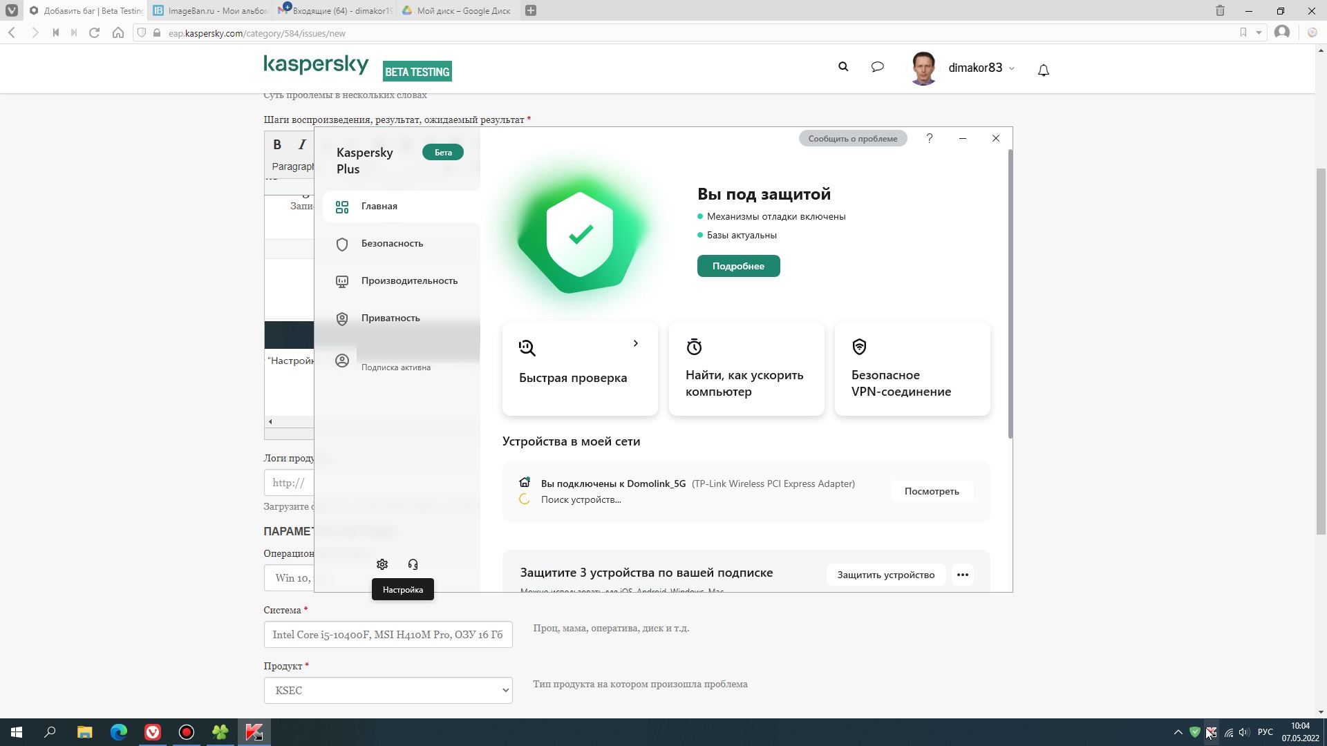Click the account profile icon in sidebar

click(x=342, y=361)
